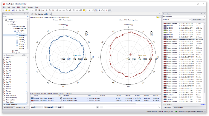Click the red color swatch in legend
The height and width of the screenshot is (116, 209).
tap(32, 100)
